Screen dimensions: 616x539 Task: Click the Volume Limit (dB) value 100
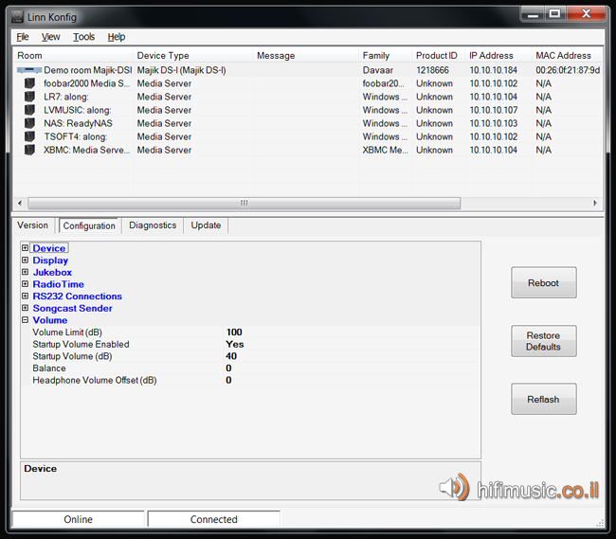[x=234, y=332]
